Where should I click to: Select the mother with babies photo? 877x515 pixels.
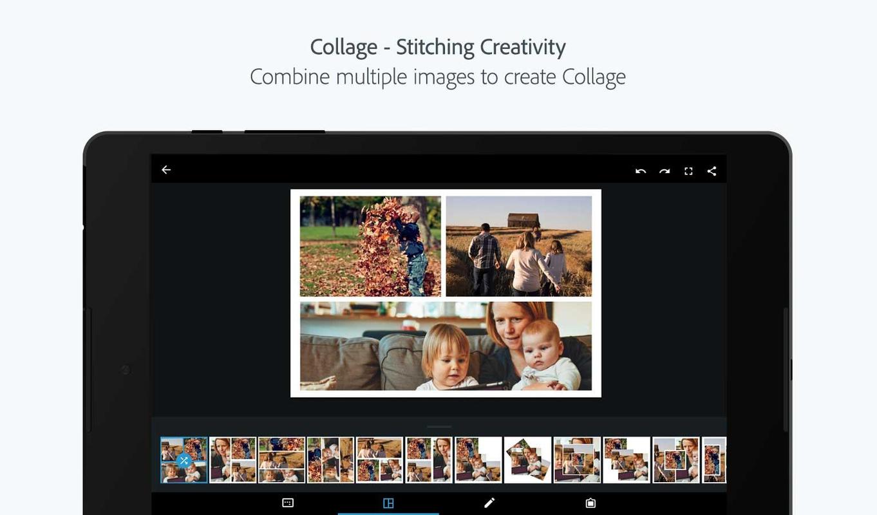click(x=446, y=346)
